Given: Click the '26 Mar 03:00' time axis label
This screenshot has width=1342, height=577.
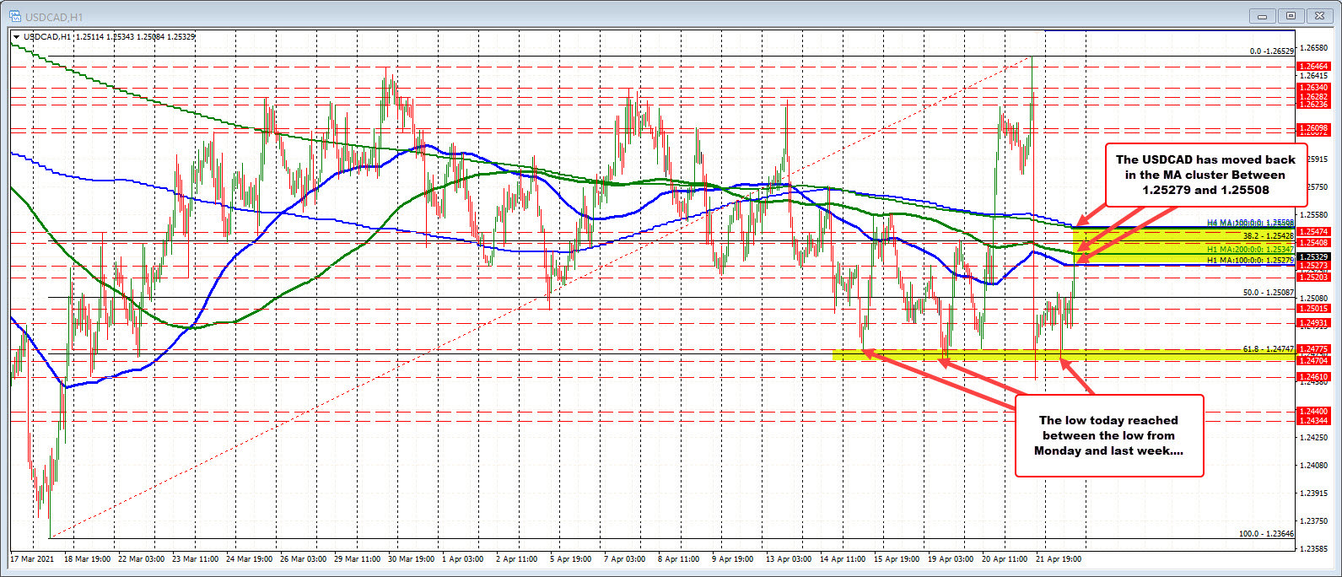Looking at the screenshot, I should pyautogui.click(x=304, y=558).
